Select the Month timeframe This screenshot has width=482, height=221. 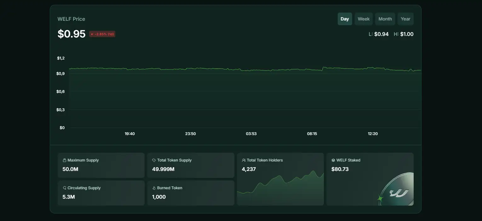(385, 19)
